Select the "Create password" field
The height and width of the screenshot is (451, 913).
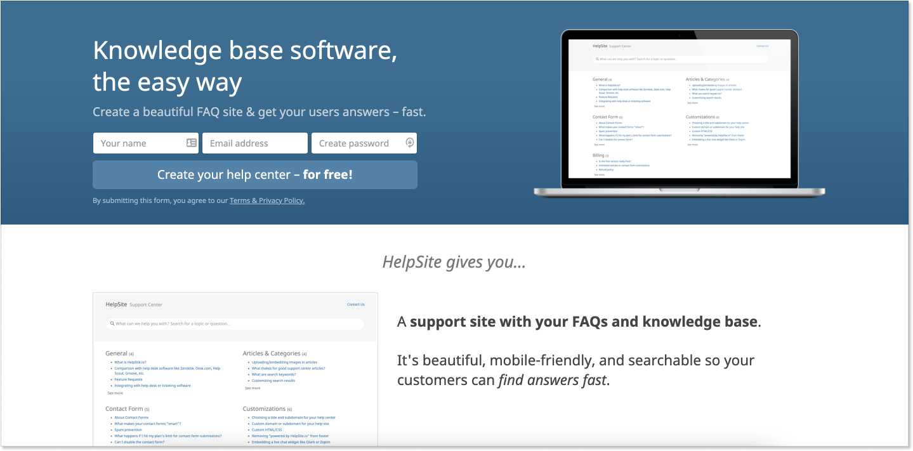pyautogui.click(x=364, y=143)
